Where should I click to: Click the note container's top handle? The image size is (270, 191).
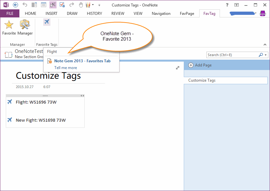(45, 96)
